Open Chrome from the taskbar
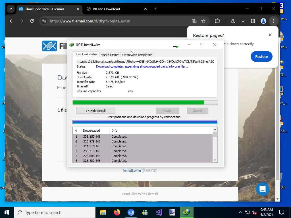This screenshot has height=218, width=291. [x=131, y=212]
